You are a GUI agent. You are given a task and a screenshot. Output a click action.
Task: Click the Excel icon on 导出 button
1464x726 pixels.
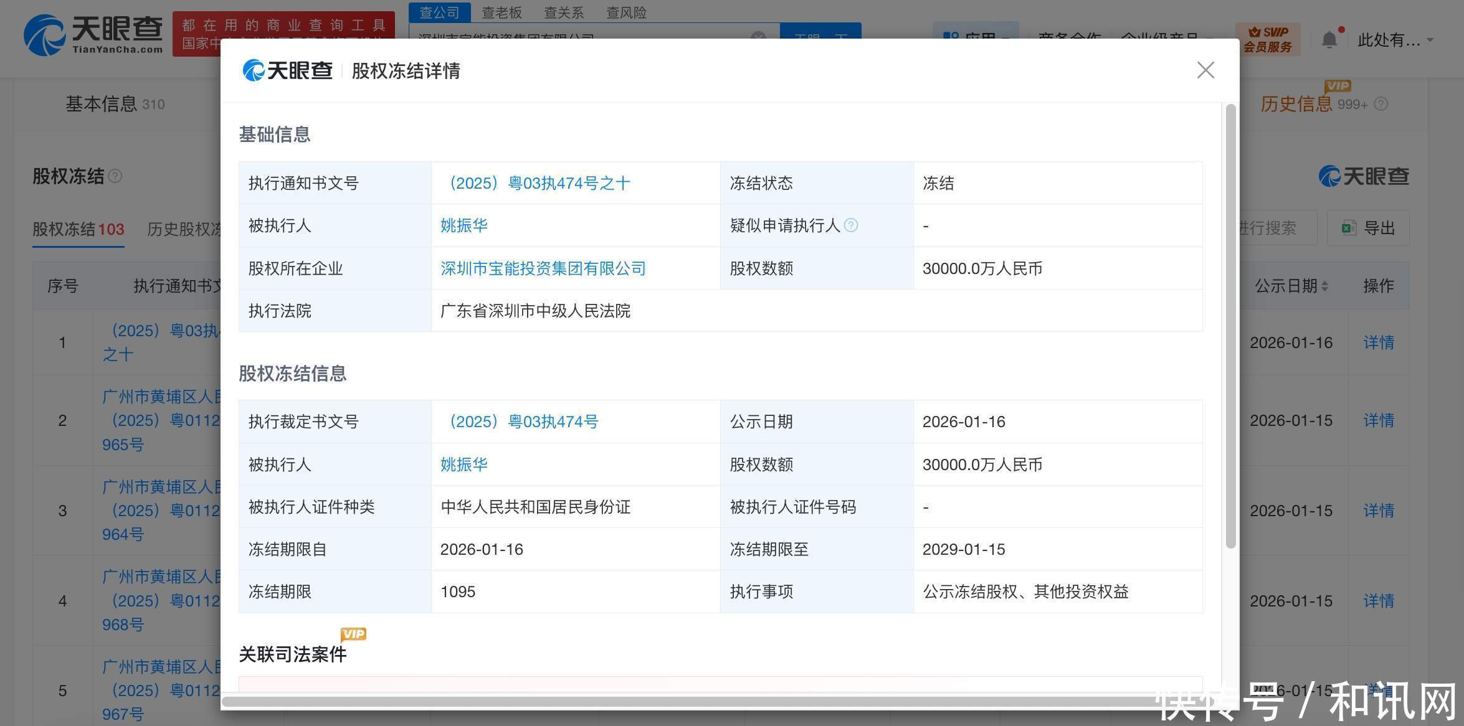tap(1349, 228)
